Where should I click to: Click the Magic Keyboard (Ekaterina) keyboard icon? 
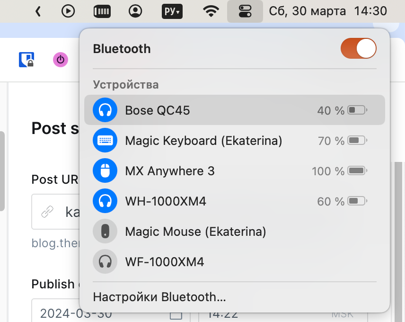pyautogui.click(x=105, y=140)
